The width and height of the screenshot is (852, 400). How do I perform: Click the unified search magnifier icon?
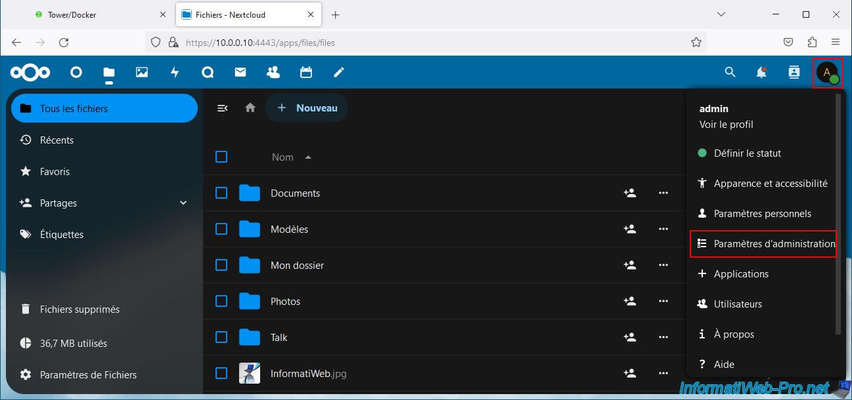730,73
